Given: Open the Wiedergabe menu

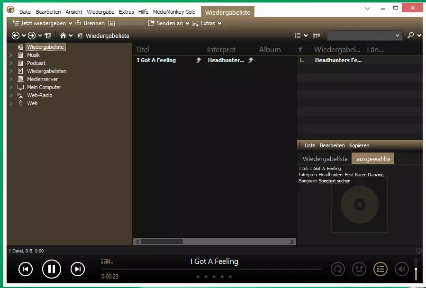Looking at the screenshot, I should (x=100, y=12).
